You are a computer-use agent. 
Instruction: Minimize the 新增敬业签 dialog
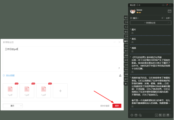(115, 42)
